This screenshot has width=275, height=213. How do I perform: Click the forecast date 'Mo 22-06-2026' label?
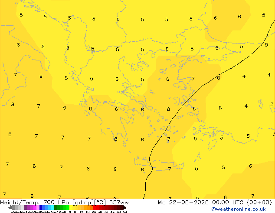[183, 203]
